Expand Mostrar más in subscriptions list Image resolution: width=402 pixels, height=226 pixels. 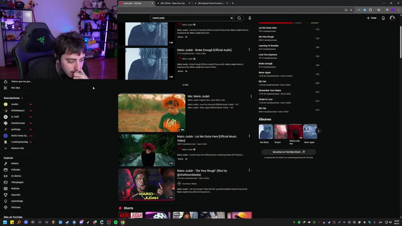click(17, 148)
